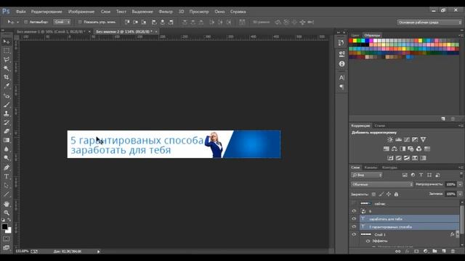Open the Файл menu
This screenshot has height=261, width=465.
21,12
